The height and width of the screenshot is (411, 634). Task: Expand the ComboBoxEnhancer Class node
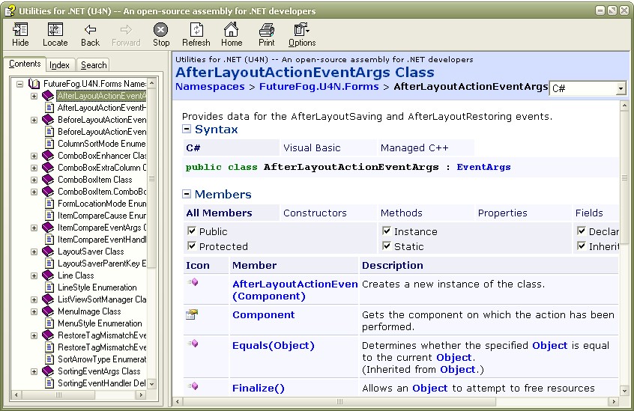34,156
